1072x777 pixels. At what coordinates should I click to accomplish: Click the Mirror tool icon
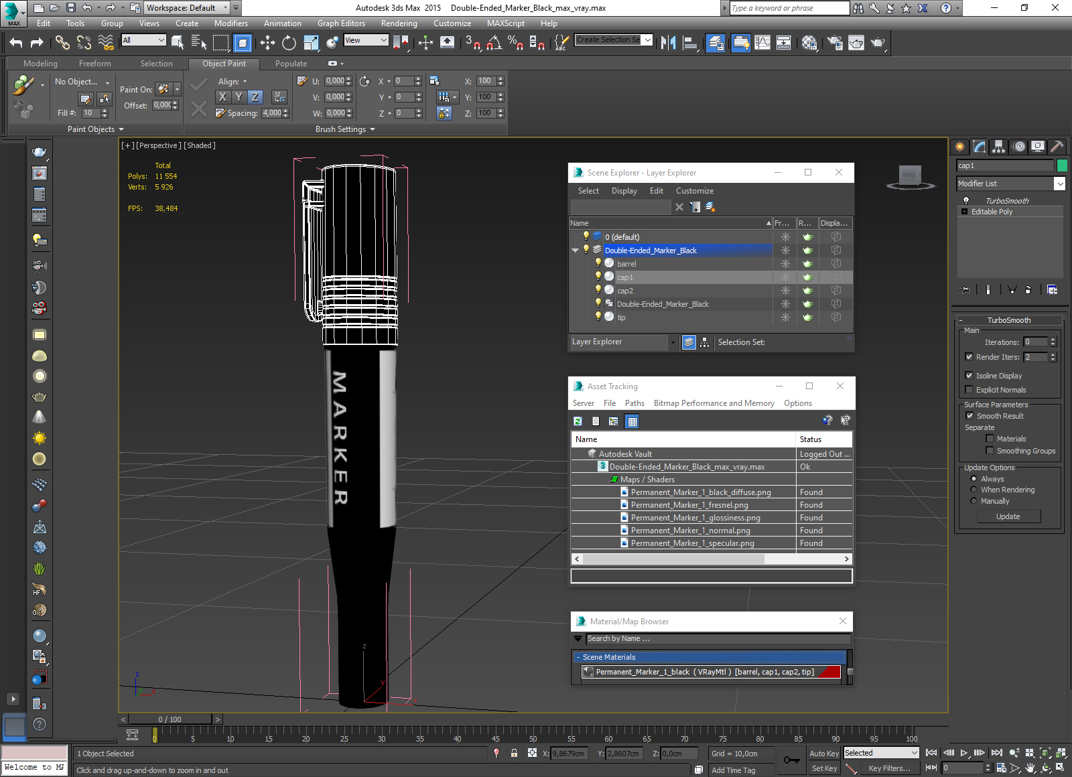(x=668, y=43)
